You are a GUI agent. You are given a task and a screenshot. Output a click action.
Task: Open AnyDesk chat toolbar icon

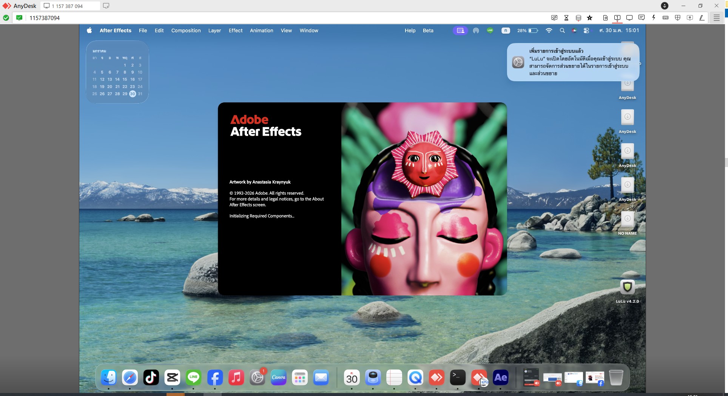tap(642, 18)
